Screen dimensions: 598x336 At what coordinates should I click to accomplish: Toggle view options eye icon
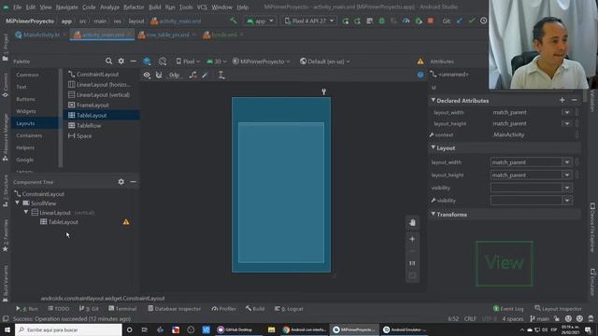(147, 75)
